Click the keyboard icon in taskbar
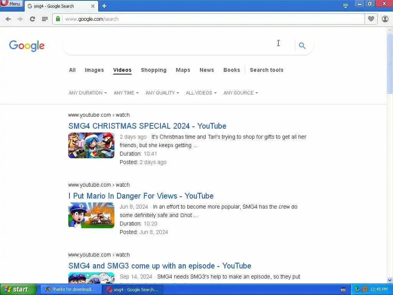This screenshot has height=295, width=393. [x=343, y=290]
